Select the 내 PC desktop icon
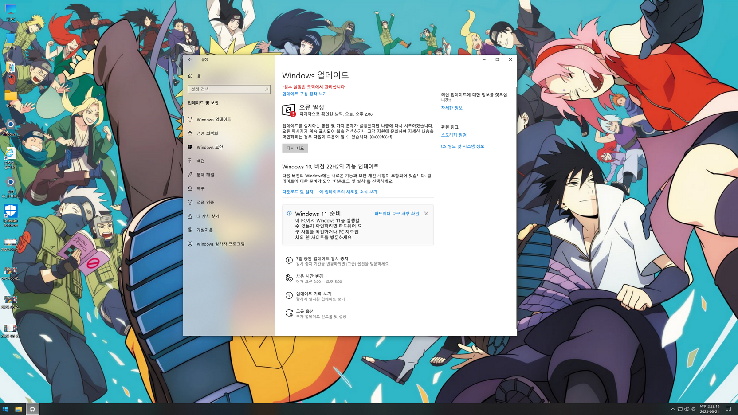This screenshot has width=738, height=415. point(11,12)
